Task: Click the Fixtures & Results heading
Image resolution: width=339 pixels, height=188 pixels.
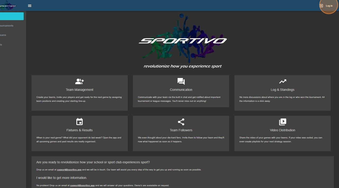Action: [79, 130]
